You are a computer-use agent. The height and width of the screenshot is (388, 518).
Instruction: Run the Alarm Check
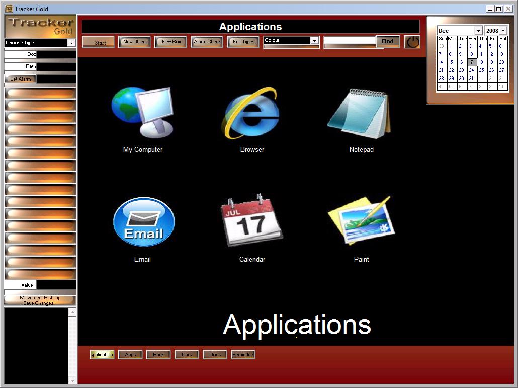pyautogui.click(x=207, y=42)
